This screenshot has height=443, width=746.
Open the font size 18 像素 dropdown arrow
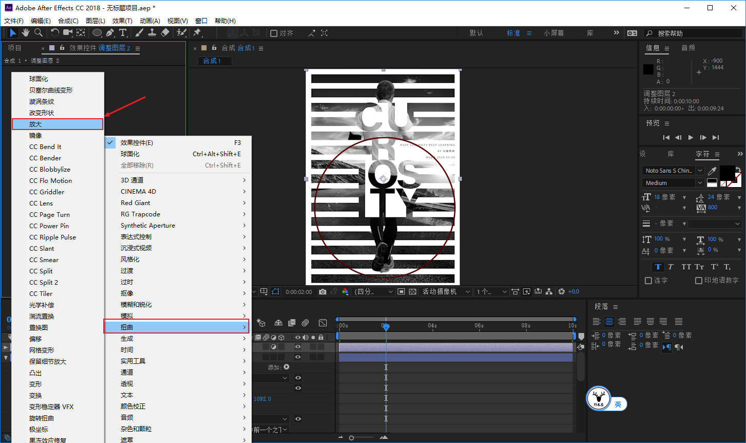(684, 197)
